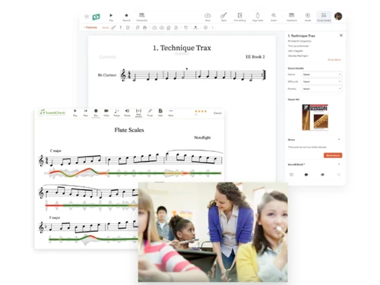Screen dimensions: 380x285
Task: Collapse the Share section
Action: tap(339, 140)
